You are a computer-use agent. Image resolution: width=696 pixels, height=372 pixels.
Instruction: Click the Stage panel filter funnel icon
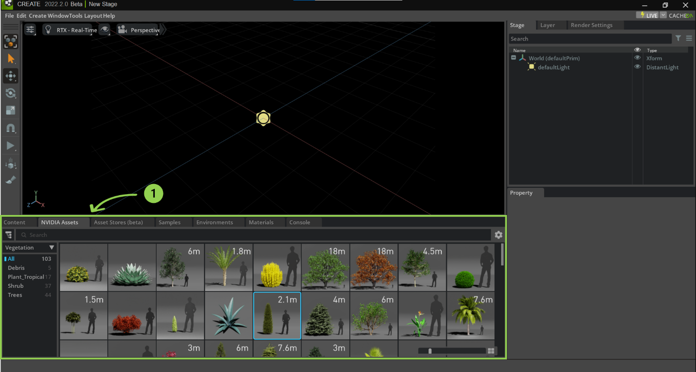pyautogui.click(x=678, y=39)
